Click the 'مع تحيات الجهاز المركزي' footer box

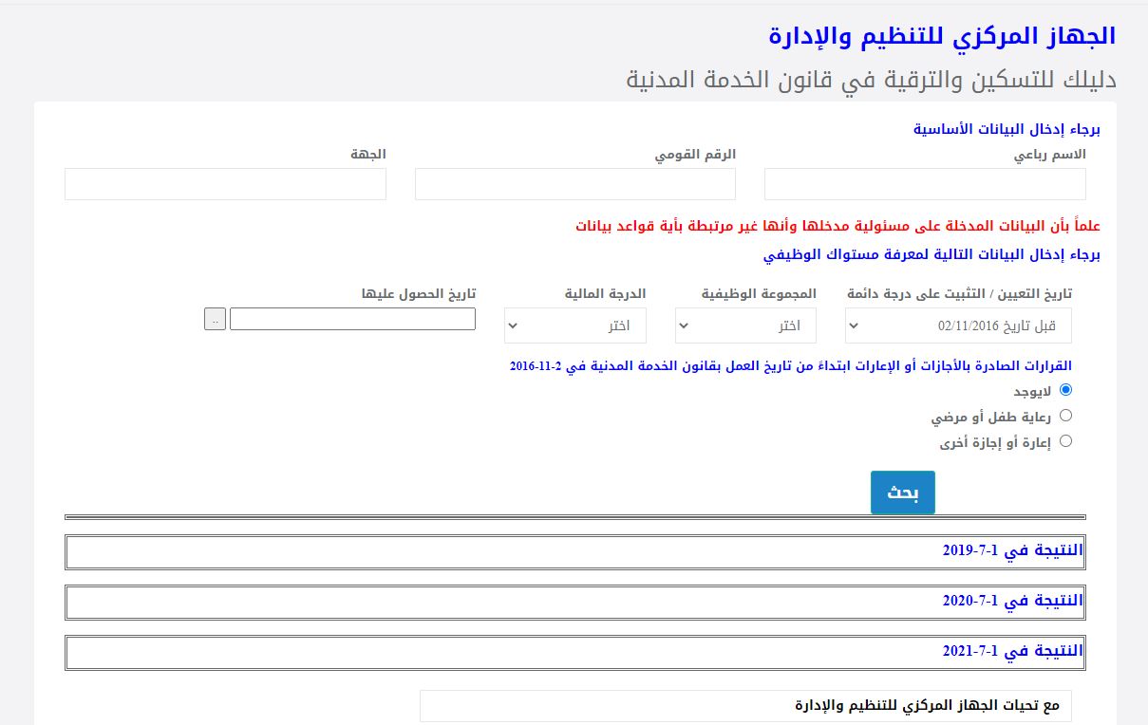pos(745,706)
